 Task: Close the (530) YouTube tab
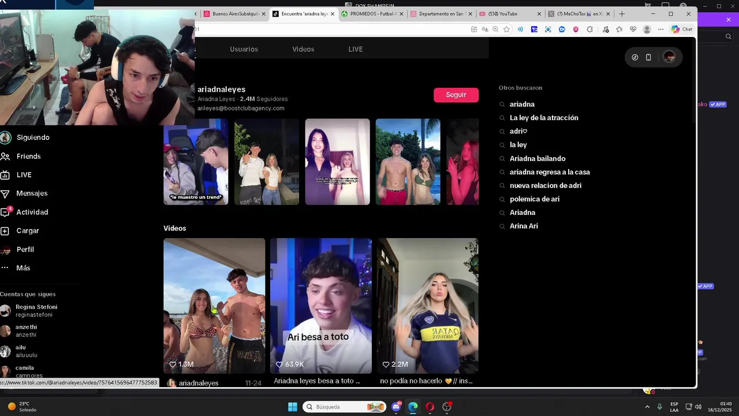[x=539, y=14]
